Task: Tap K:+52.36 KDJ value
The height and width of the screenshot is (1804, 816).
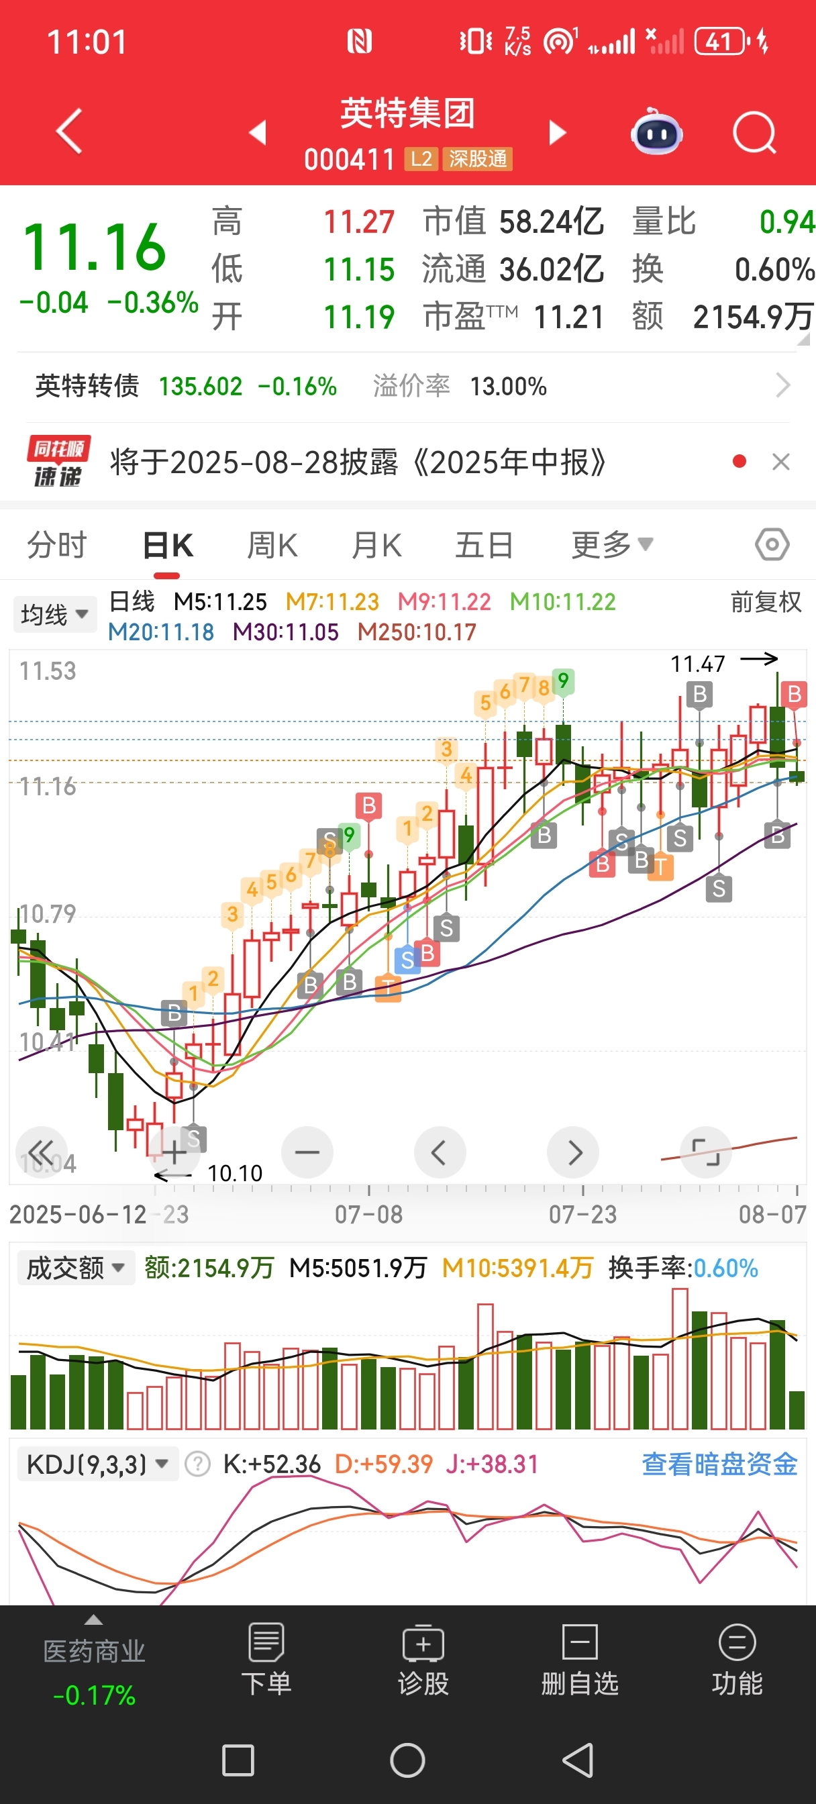Action: coord(272,1464)
